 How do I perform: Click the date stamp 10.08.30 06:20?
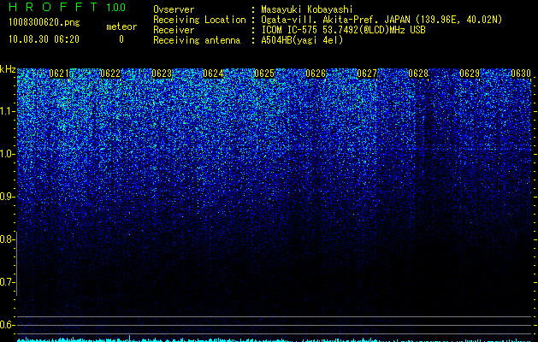point(44,39)
